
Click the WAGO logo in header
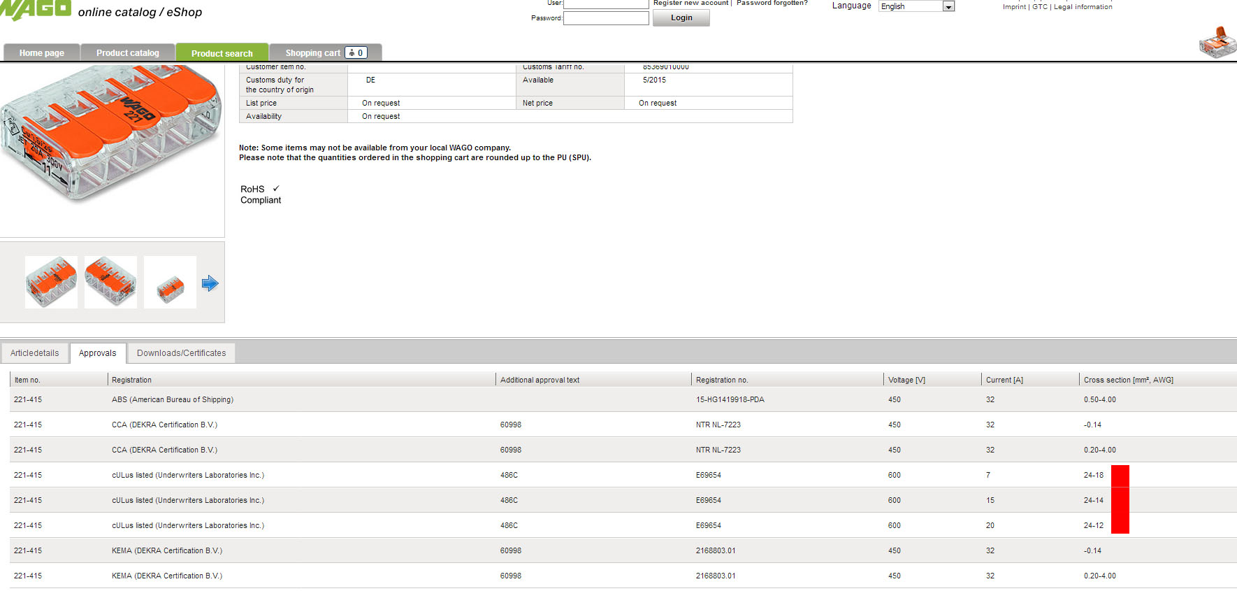pyautogui.click(x=36, y=9)
